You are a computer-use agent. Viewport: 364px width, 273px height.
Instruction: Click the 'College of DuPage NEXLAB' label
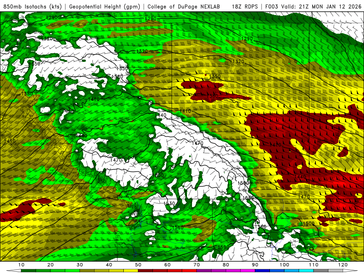184,6
